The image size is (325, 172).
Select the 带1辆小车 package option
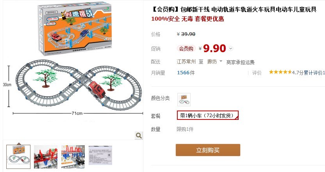tap(208, 115)
